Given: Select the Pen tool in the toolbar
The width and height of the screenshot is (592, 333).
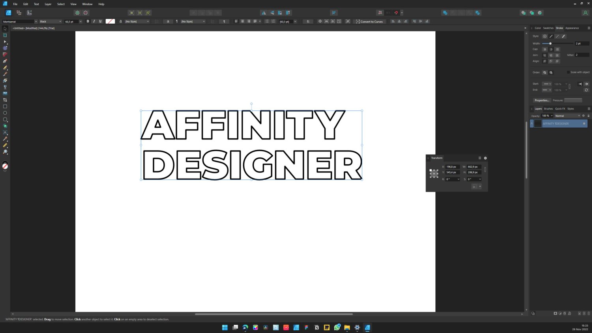Looking at the screenshot, I should [x=5, y=61].
